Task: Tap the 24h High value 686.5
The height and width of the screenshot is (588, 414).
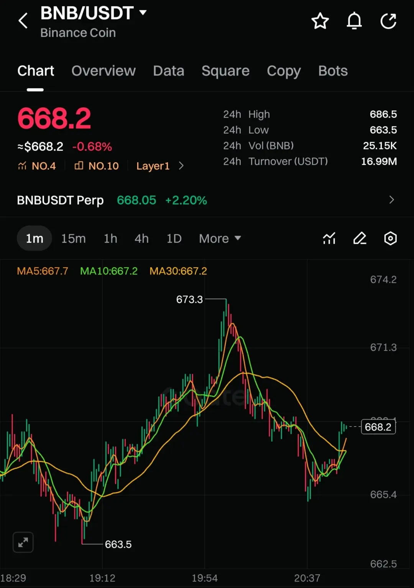Action: [383, 114]
